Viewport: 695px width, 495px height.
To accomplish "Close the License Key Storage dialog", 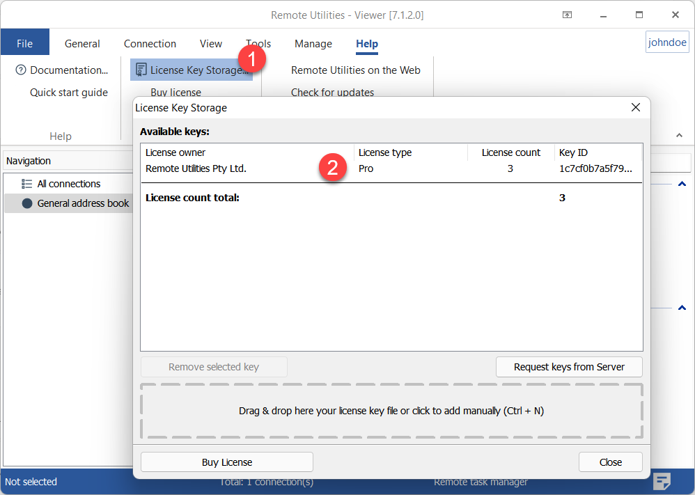I will (x=635, y=107).
